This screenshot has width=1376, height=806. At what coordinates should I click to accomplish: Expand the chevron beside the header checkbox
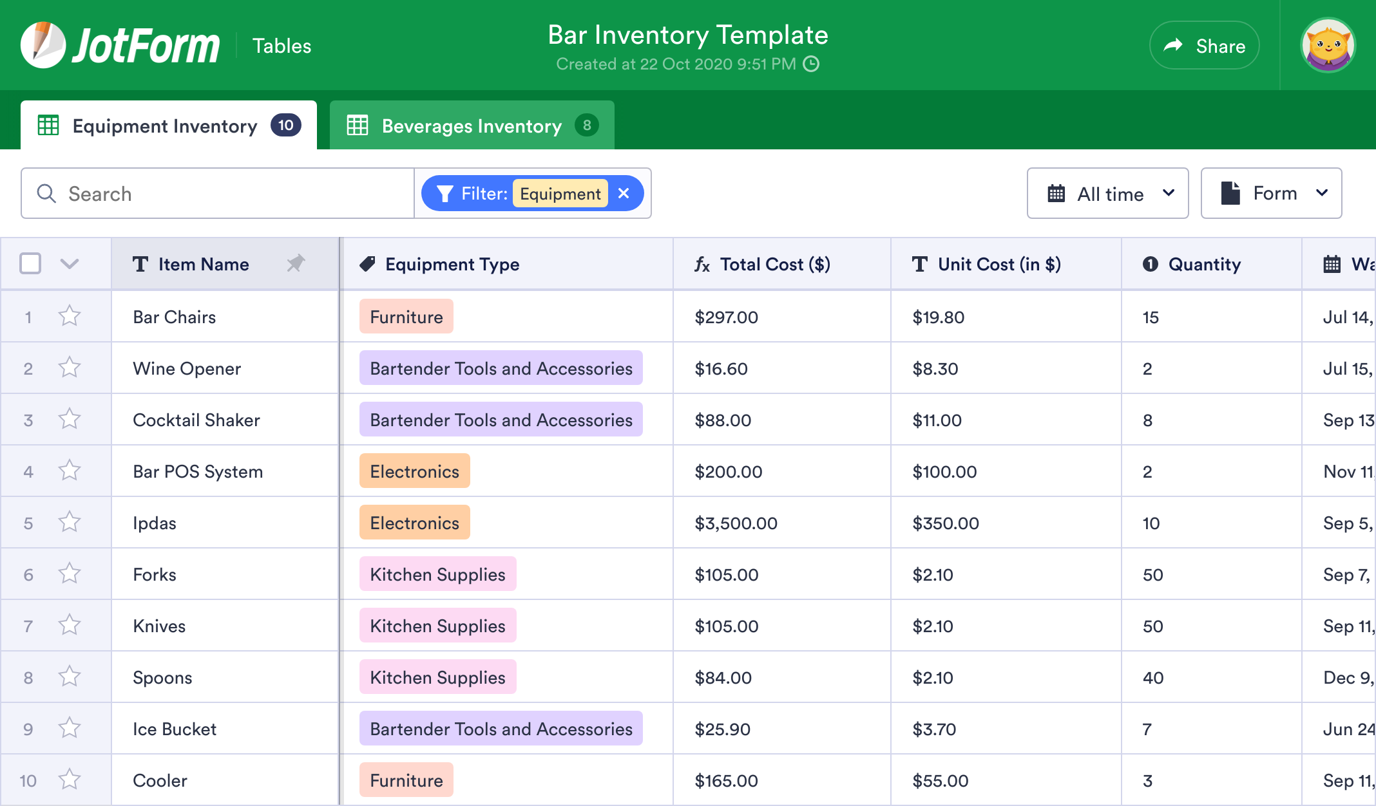pos(70,263)
